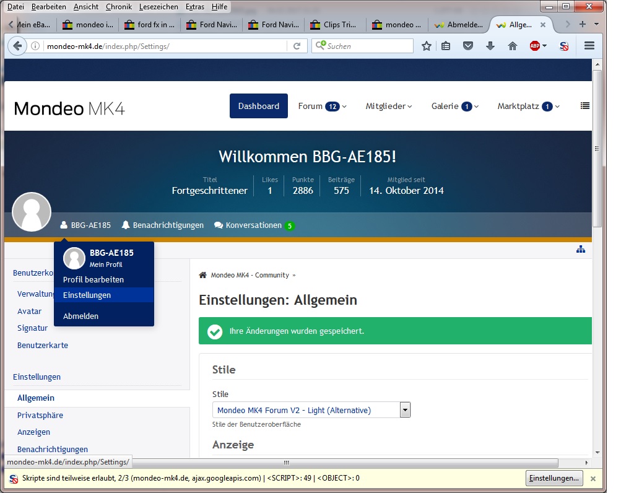
Task: Expand the Marktplatz navigation dropdown
Action: pyautogui.click(x=528, y=106)
